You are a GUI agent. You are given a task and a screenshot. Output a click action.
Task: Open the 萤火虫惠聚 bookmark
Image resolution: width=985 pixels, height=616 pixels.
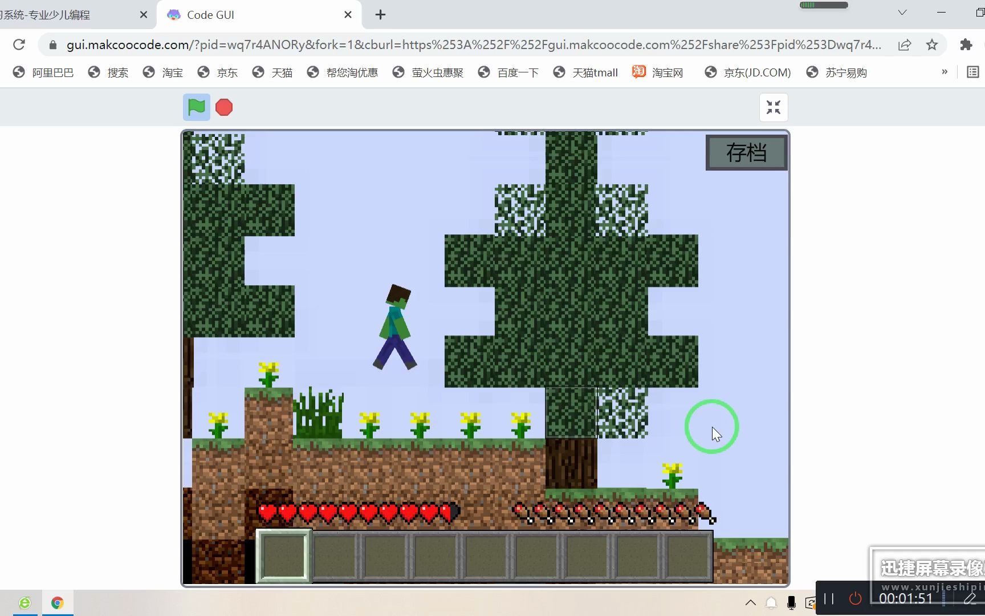428,72
